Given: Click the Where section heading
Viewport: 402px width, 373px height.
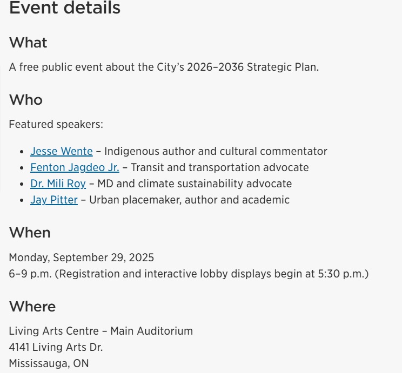Looking at the screenshot, I should coord(32,307).
